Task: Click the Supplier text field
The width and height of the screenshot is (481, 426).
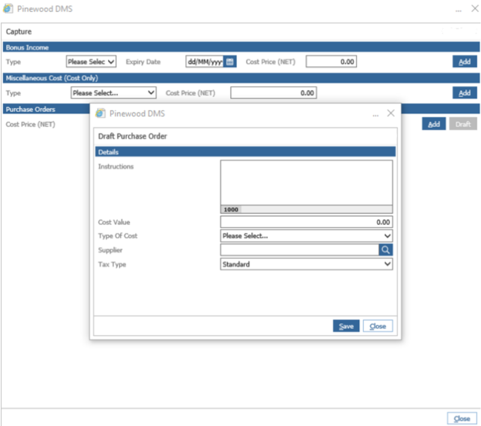Action: [x=300, y=250]
